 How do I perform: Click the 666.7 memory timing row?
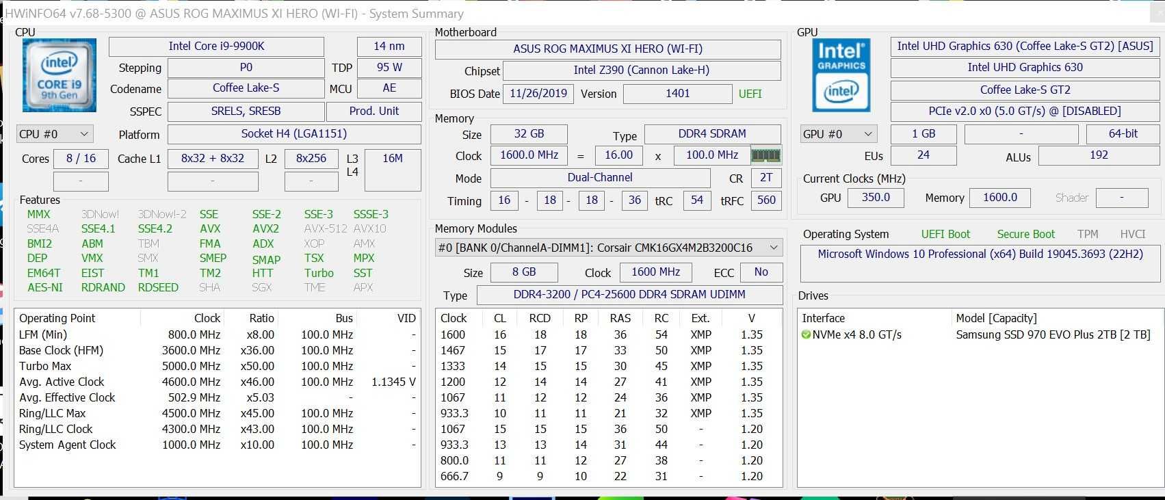pos(609,477)
